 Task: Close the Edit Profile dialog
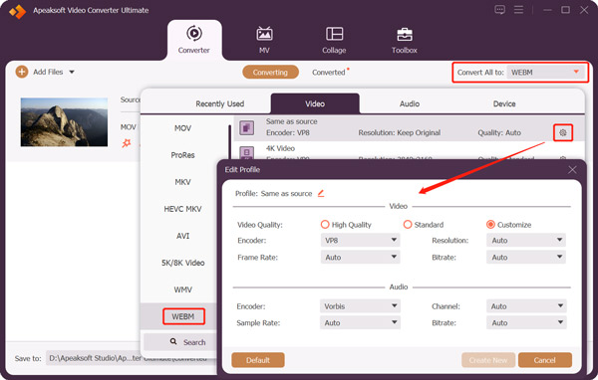pos(572,170)
